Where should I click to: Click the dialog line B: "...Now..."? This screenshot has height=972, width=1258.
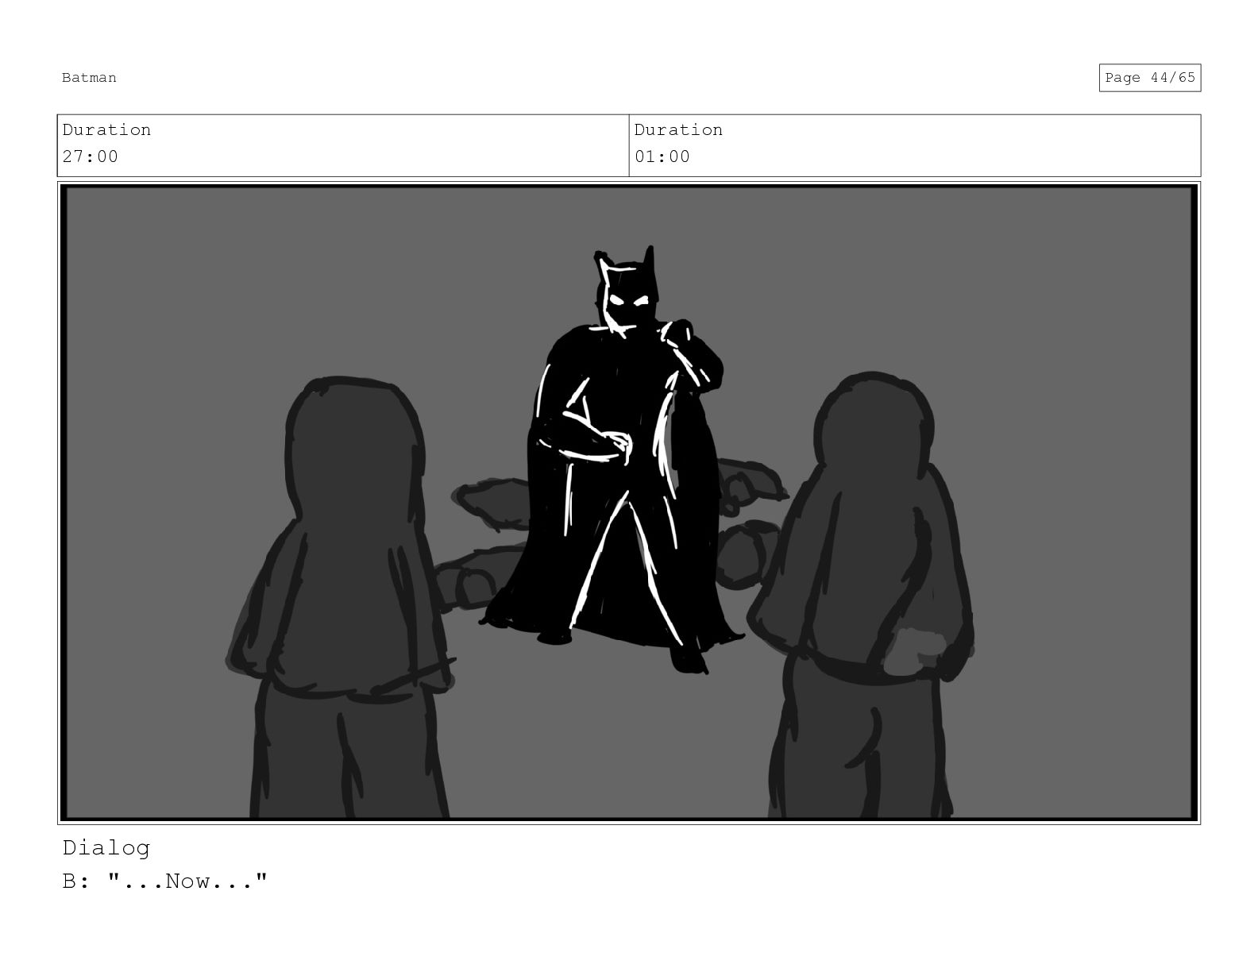pyautogui.click(x=165, y=881)
